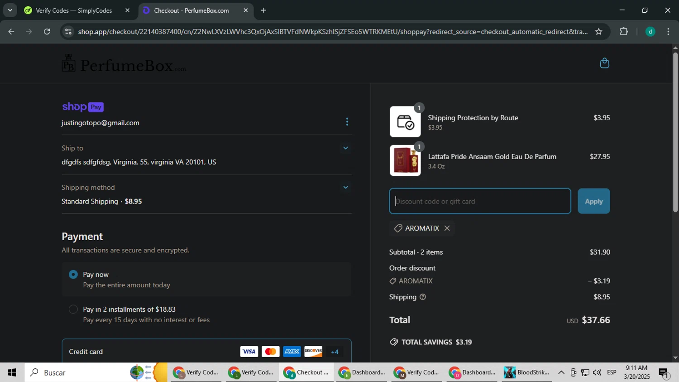Image resolution: width=679 pixels, height=382 pixels.
Task: Open the notifications center icon
Action: click(664, 373)
